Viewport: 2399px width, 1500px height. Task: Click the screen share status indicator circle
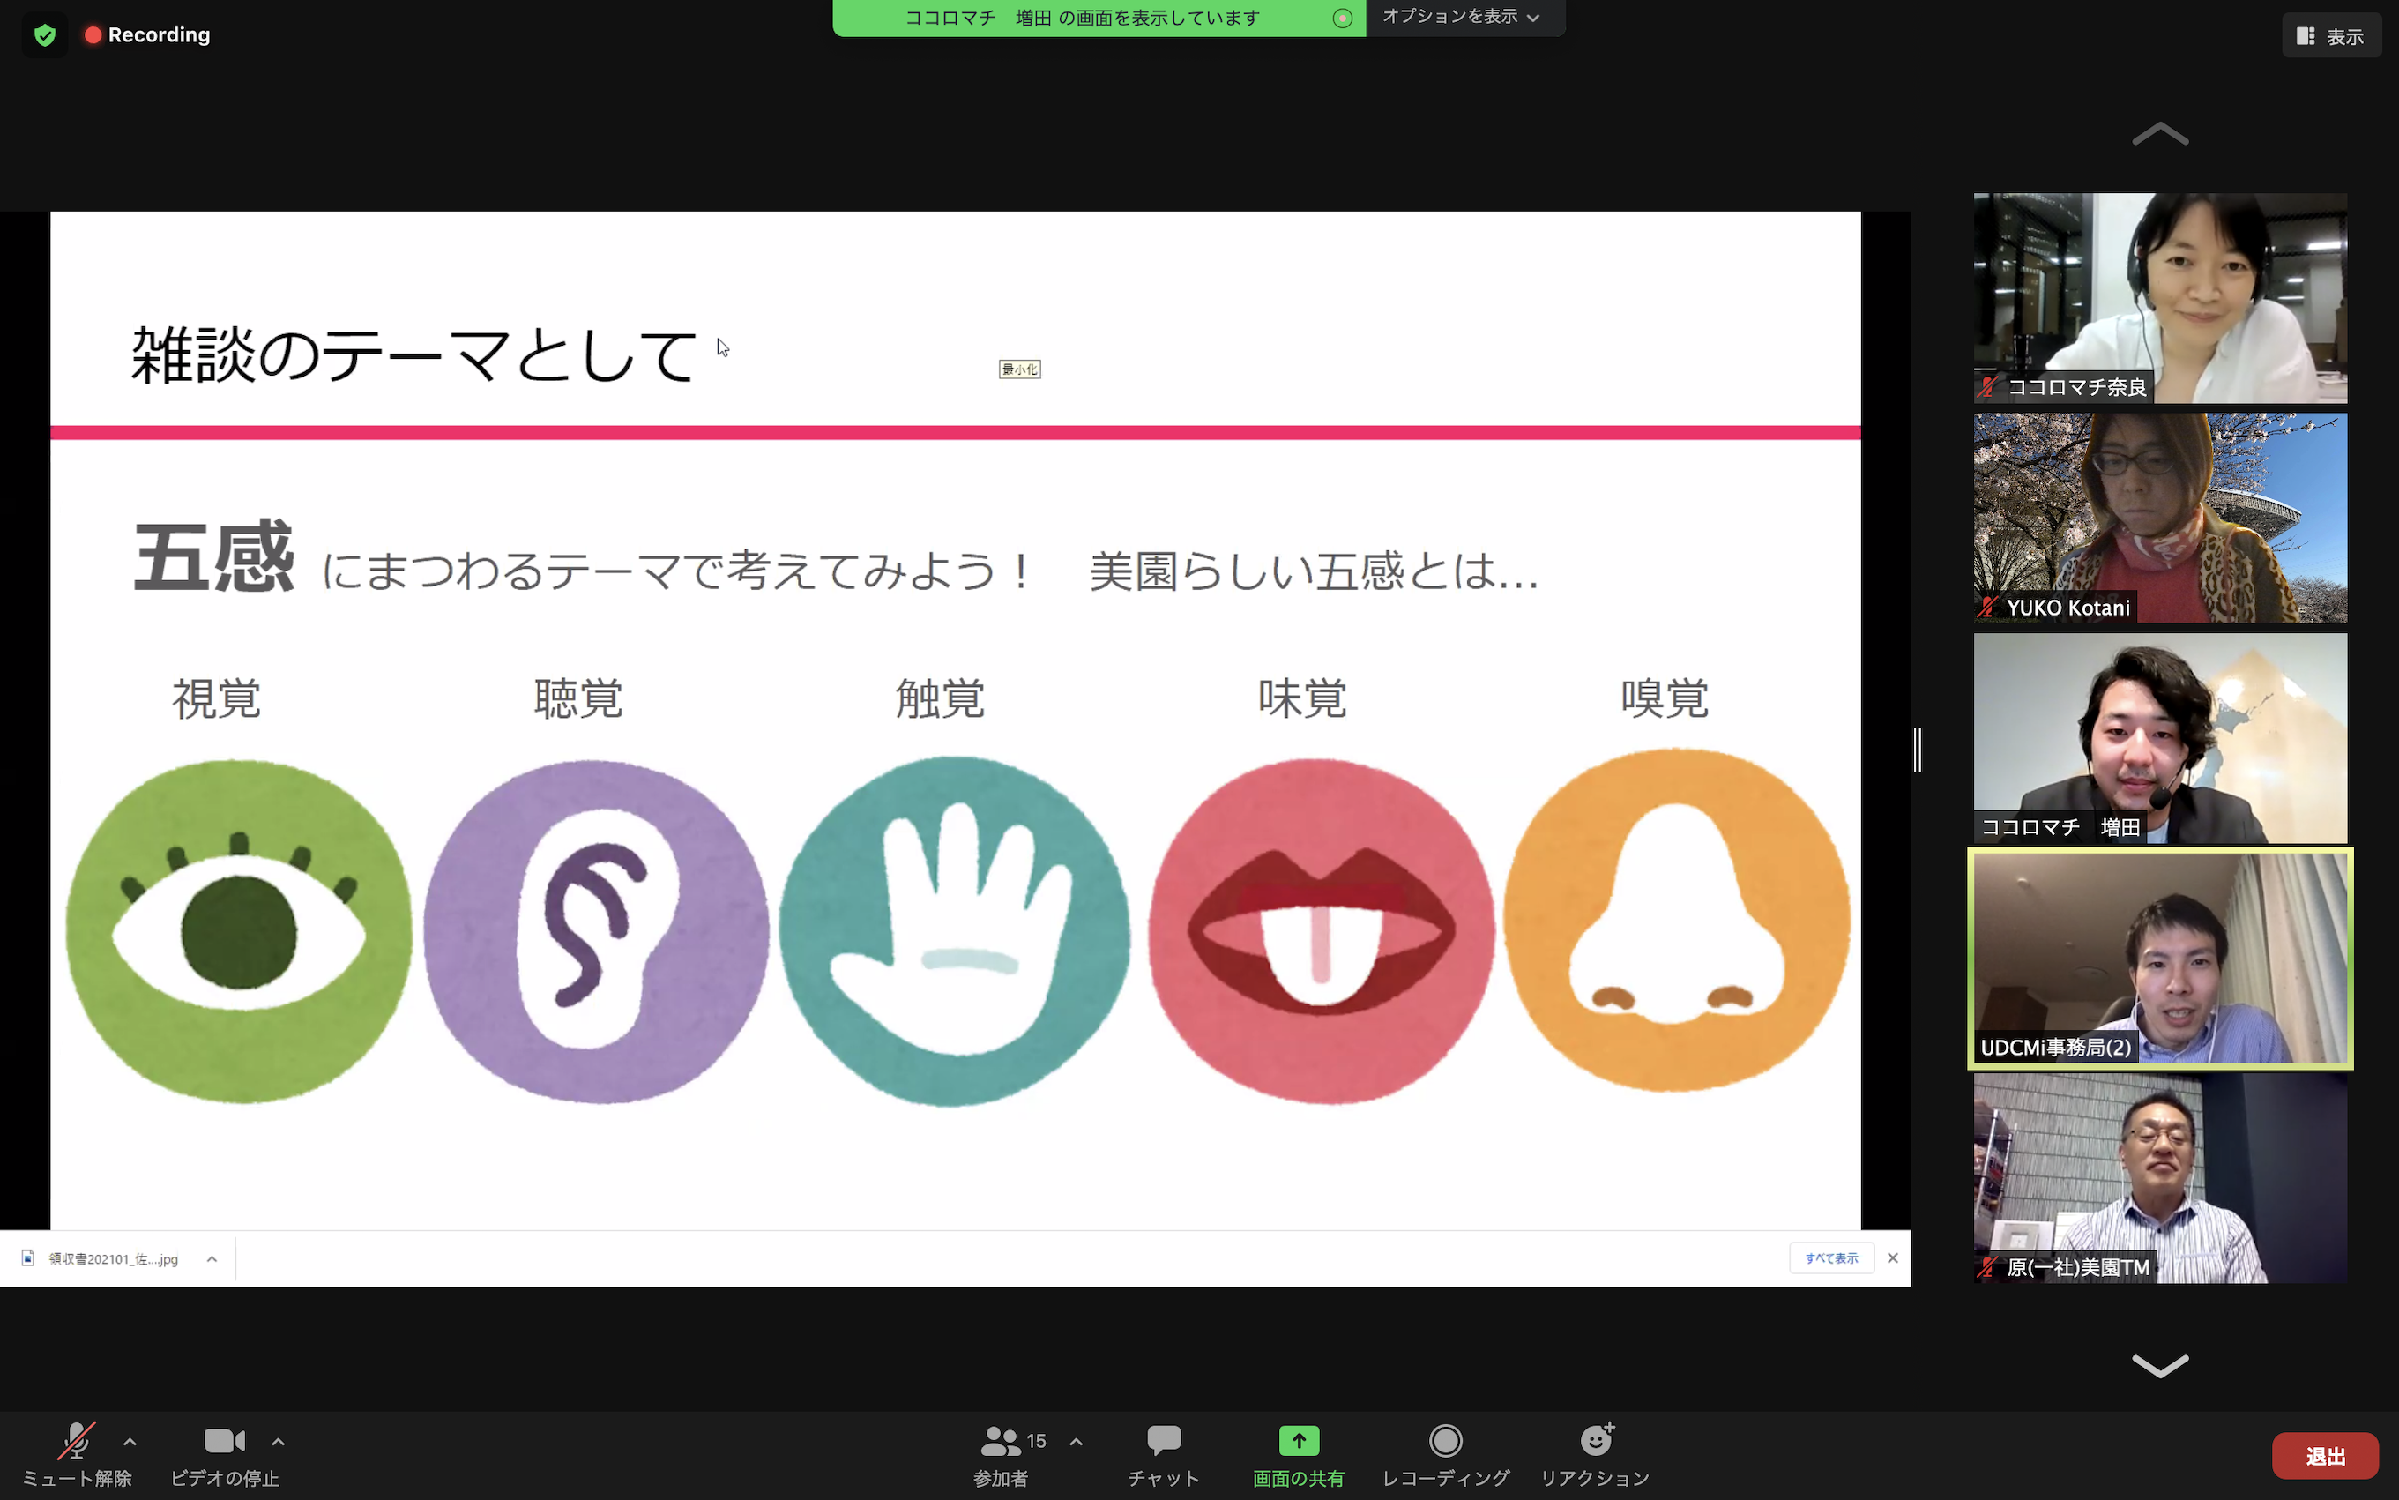[x=1342, y=18]
